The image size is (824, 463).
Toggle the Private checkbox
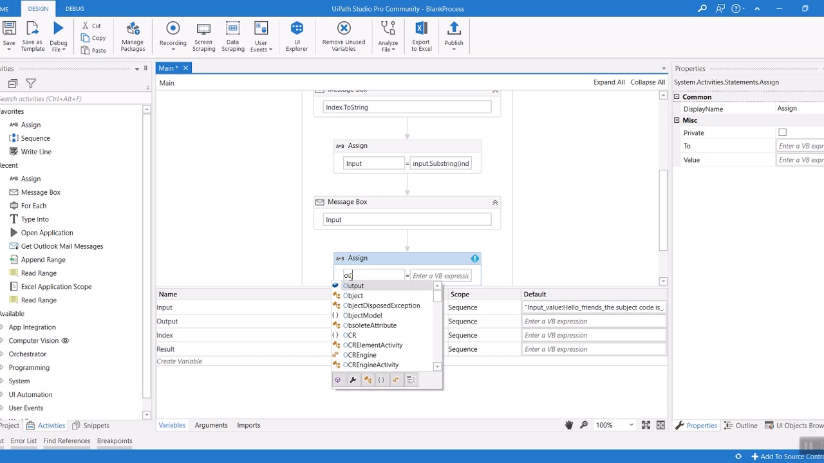pyautogui.click(x=782, y=132)
